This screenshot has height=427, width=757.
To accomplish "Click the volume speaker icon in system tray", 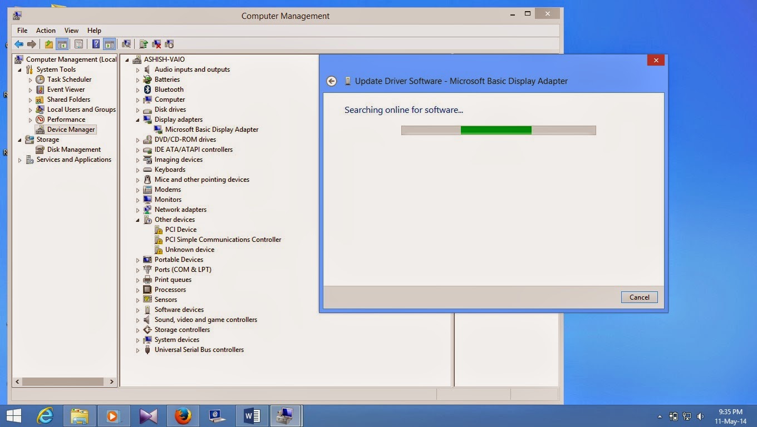I will pos(700,416).
